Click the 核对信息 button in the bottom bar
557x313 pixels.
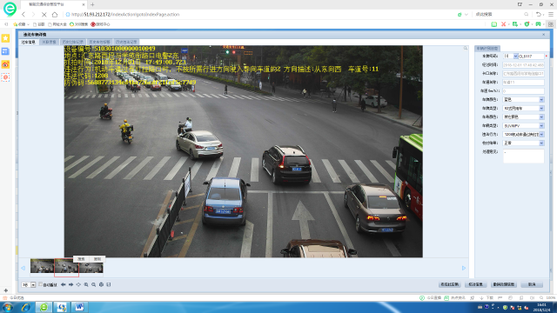point(475,284)
